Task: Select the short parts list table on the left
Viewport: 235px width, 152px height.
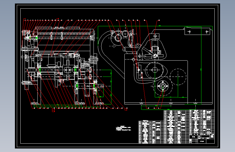Action: coord(151,132)
